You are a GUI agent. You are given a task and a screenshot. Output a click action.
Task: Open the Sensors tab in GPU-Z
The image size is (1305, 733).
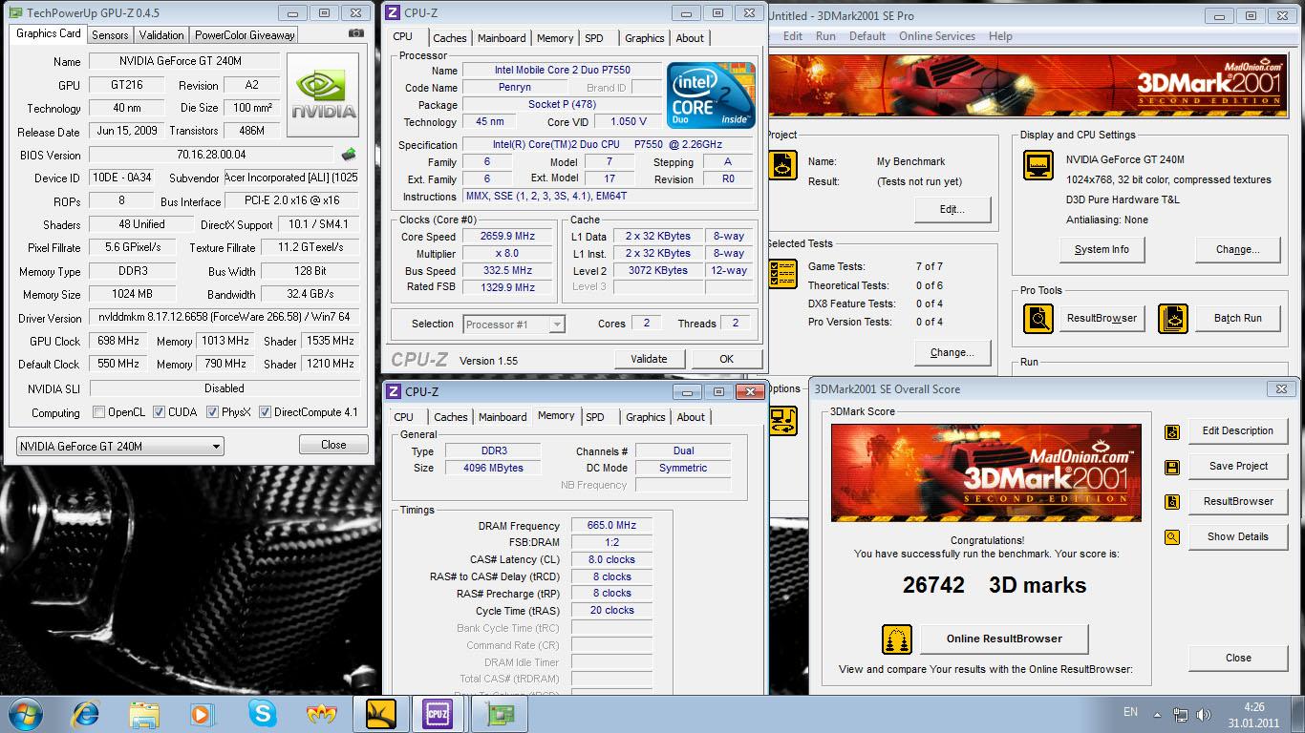(110, 34)
